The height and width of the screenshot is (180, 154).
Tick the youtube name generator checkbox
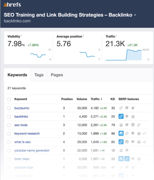coord(9,150)
